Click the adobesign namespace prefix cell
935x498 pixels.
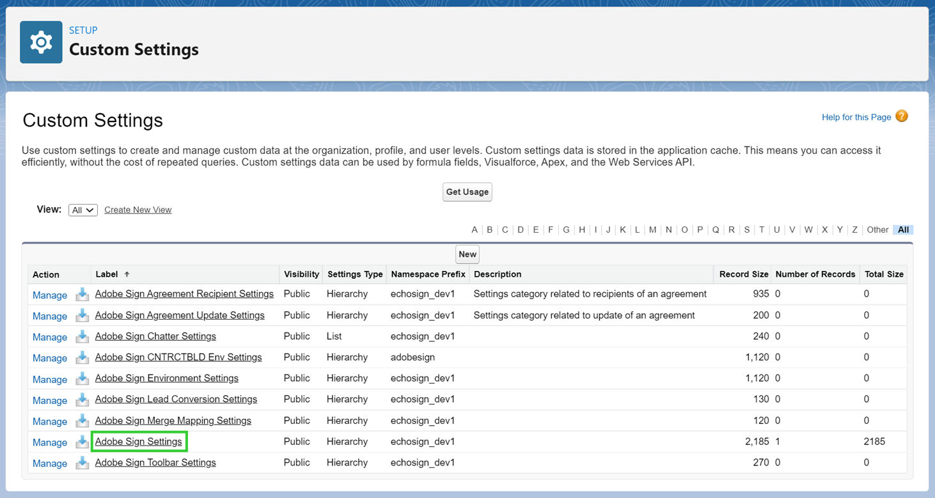tap(412, 357)
